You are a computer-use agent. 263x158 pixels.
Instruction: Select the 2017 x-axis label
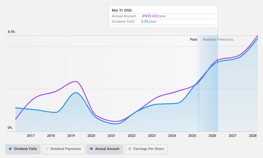point(31,136)
